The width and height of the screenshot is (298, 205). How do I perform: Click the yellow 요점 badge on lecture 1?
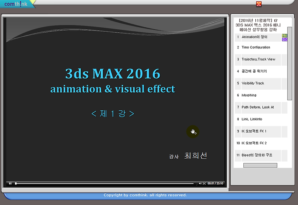[x=284, y=36]
